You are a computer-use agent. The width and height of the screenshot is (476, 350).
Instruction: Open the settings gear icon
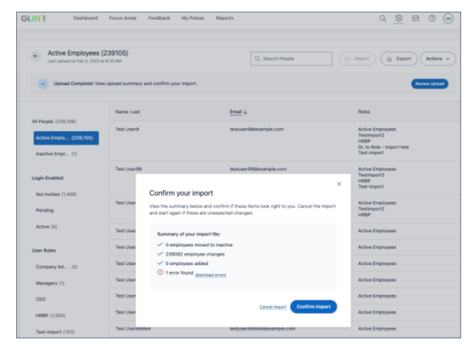point(399,18)
